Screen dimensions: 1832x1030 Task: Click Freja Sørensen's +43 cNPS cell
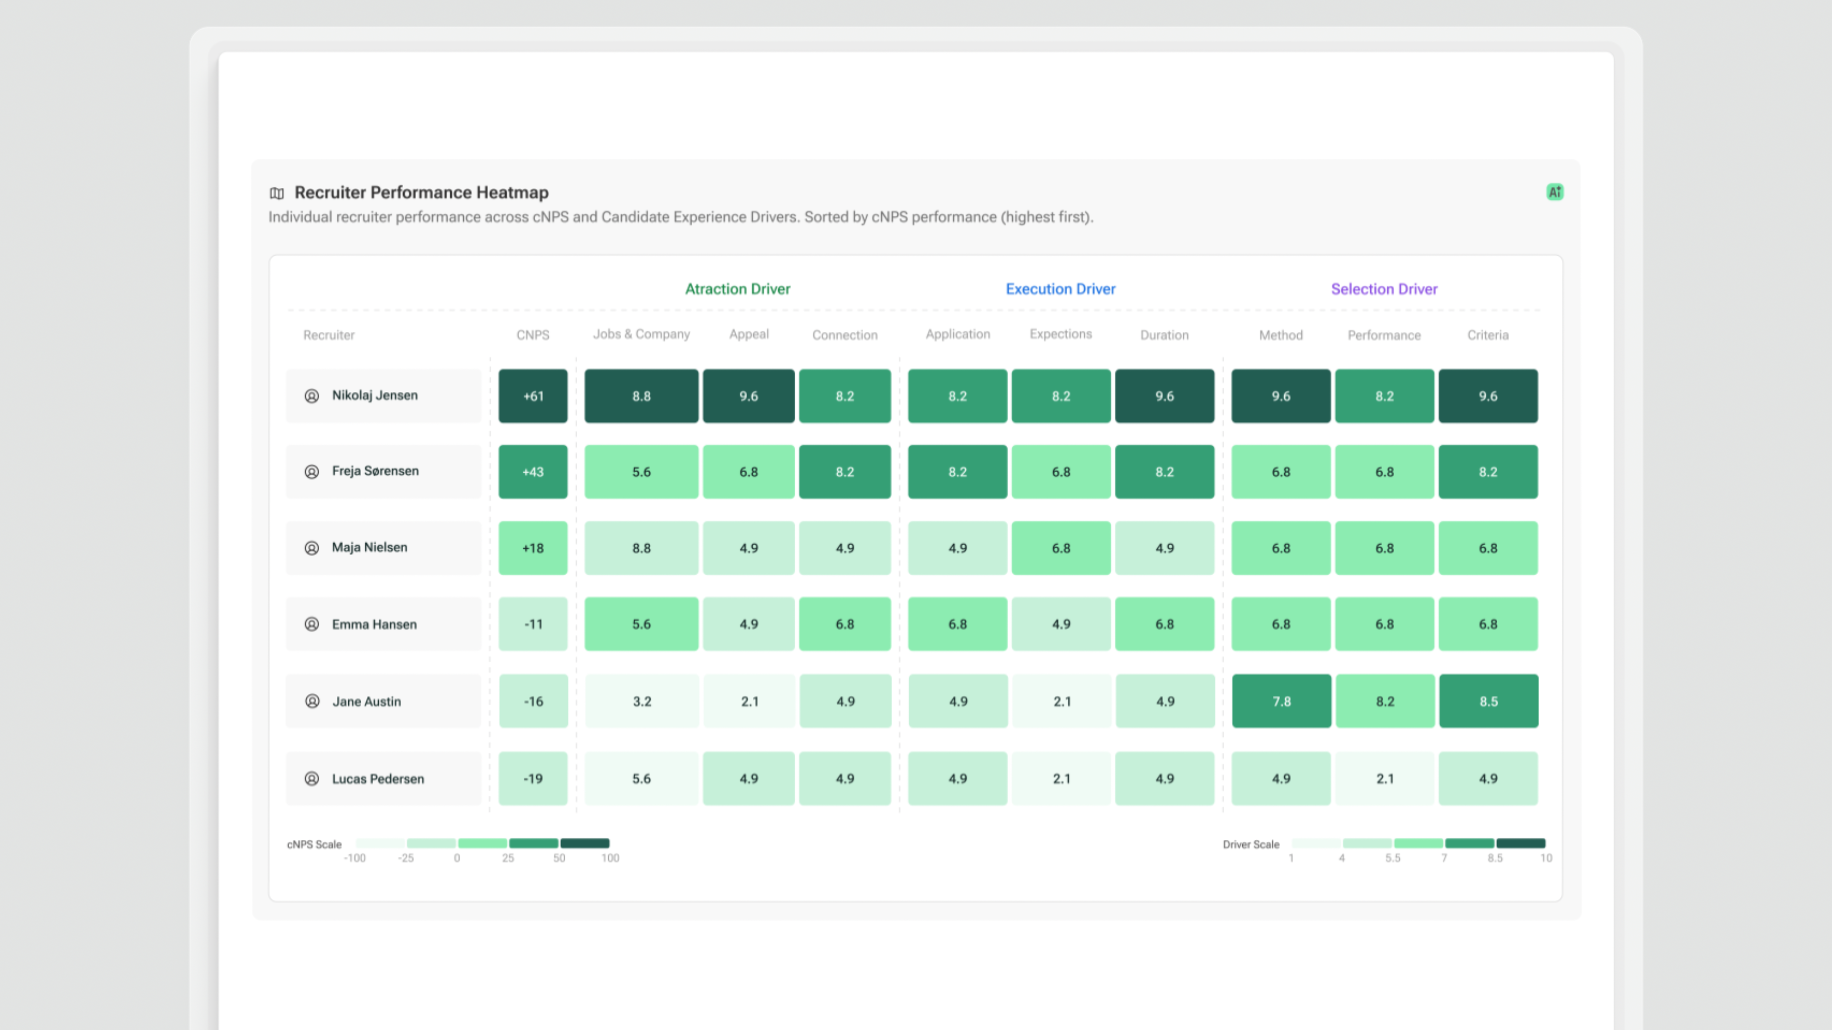point(533,472)
